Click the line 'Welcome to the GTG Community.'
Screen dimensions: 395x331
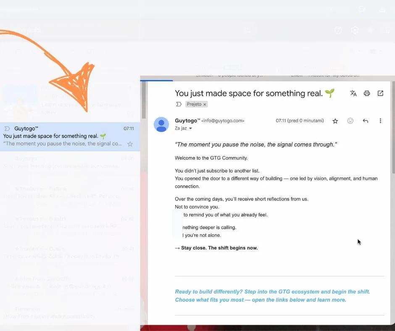point(211,158)
